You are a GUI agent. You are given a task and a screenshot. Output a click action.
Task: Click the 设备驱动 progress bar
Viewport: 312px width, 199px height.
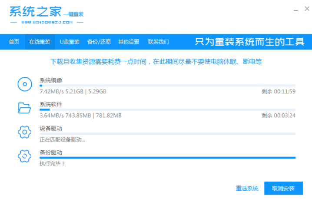click(x=167, y=134)
